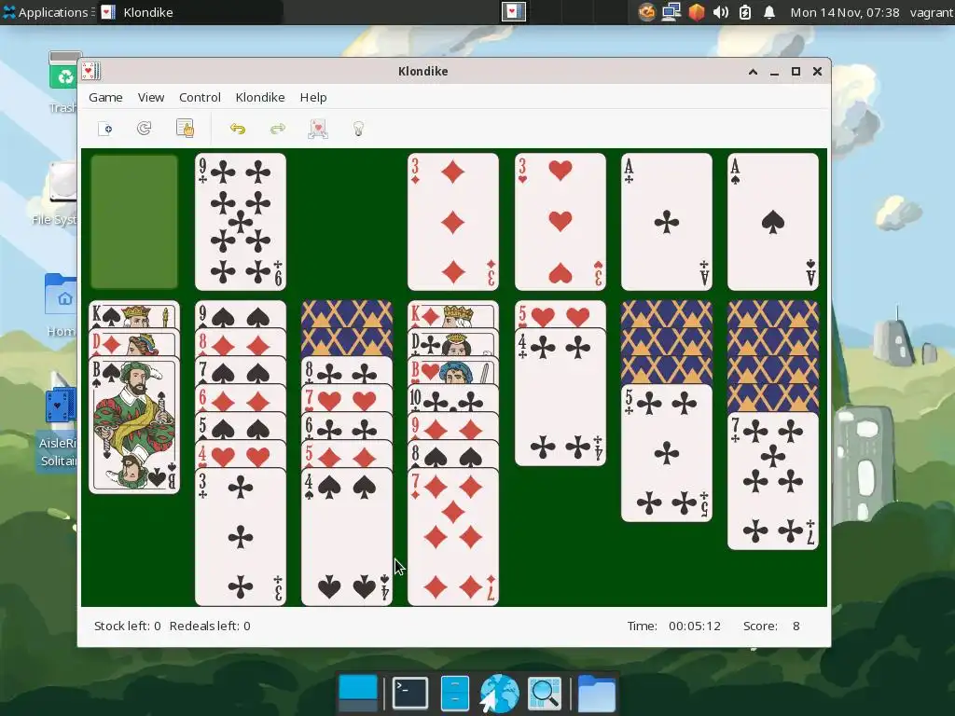Open the Applications menu in top panel
The width and height of the screenshot is (955, 716).
(x=48, y=12)
